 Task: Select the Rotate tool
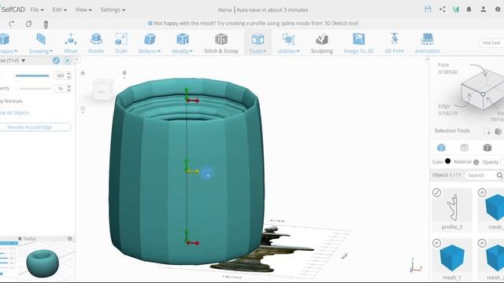(x=96, y=42)
